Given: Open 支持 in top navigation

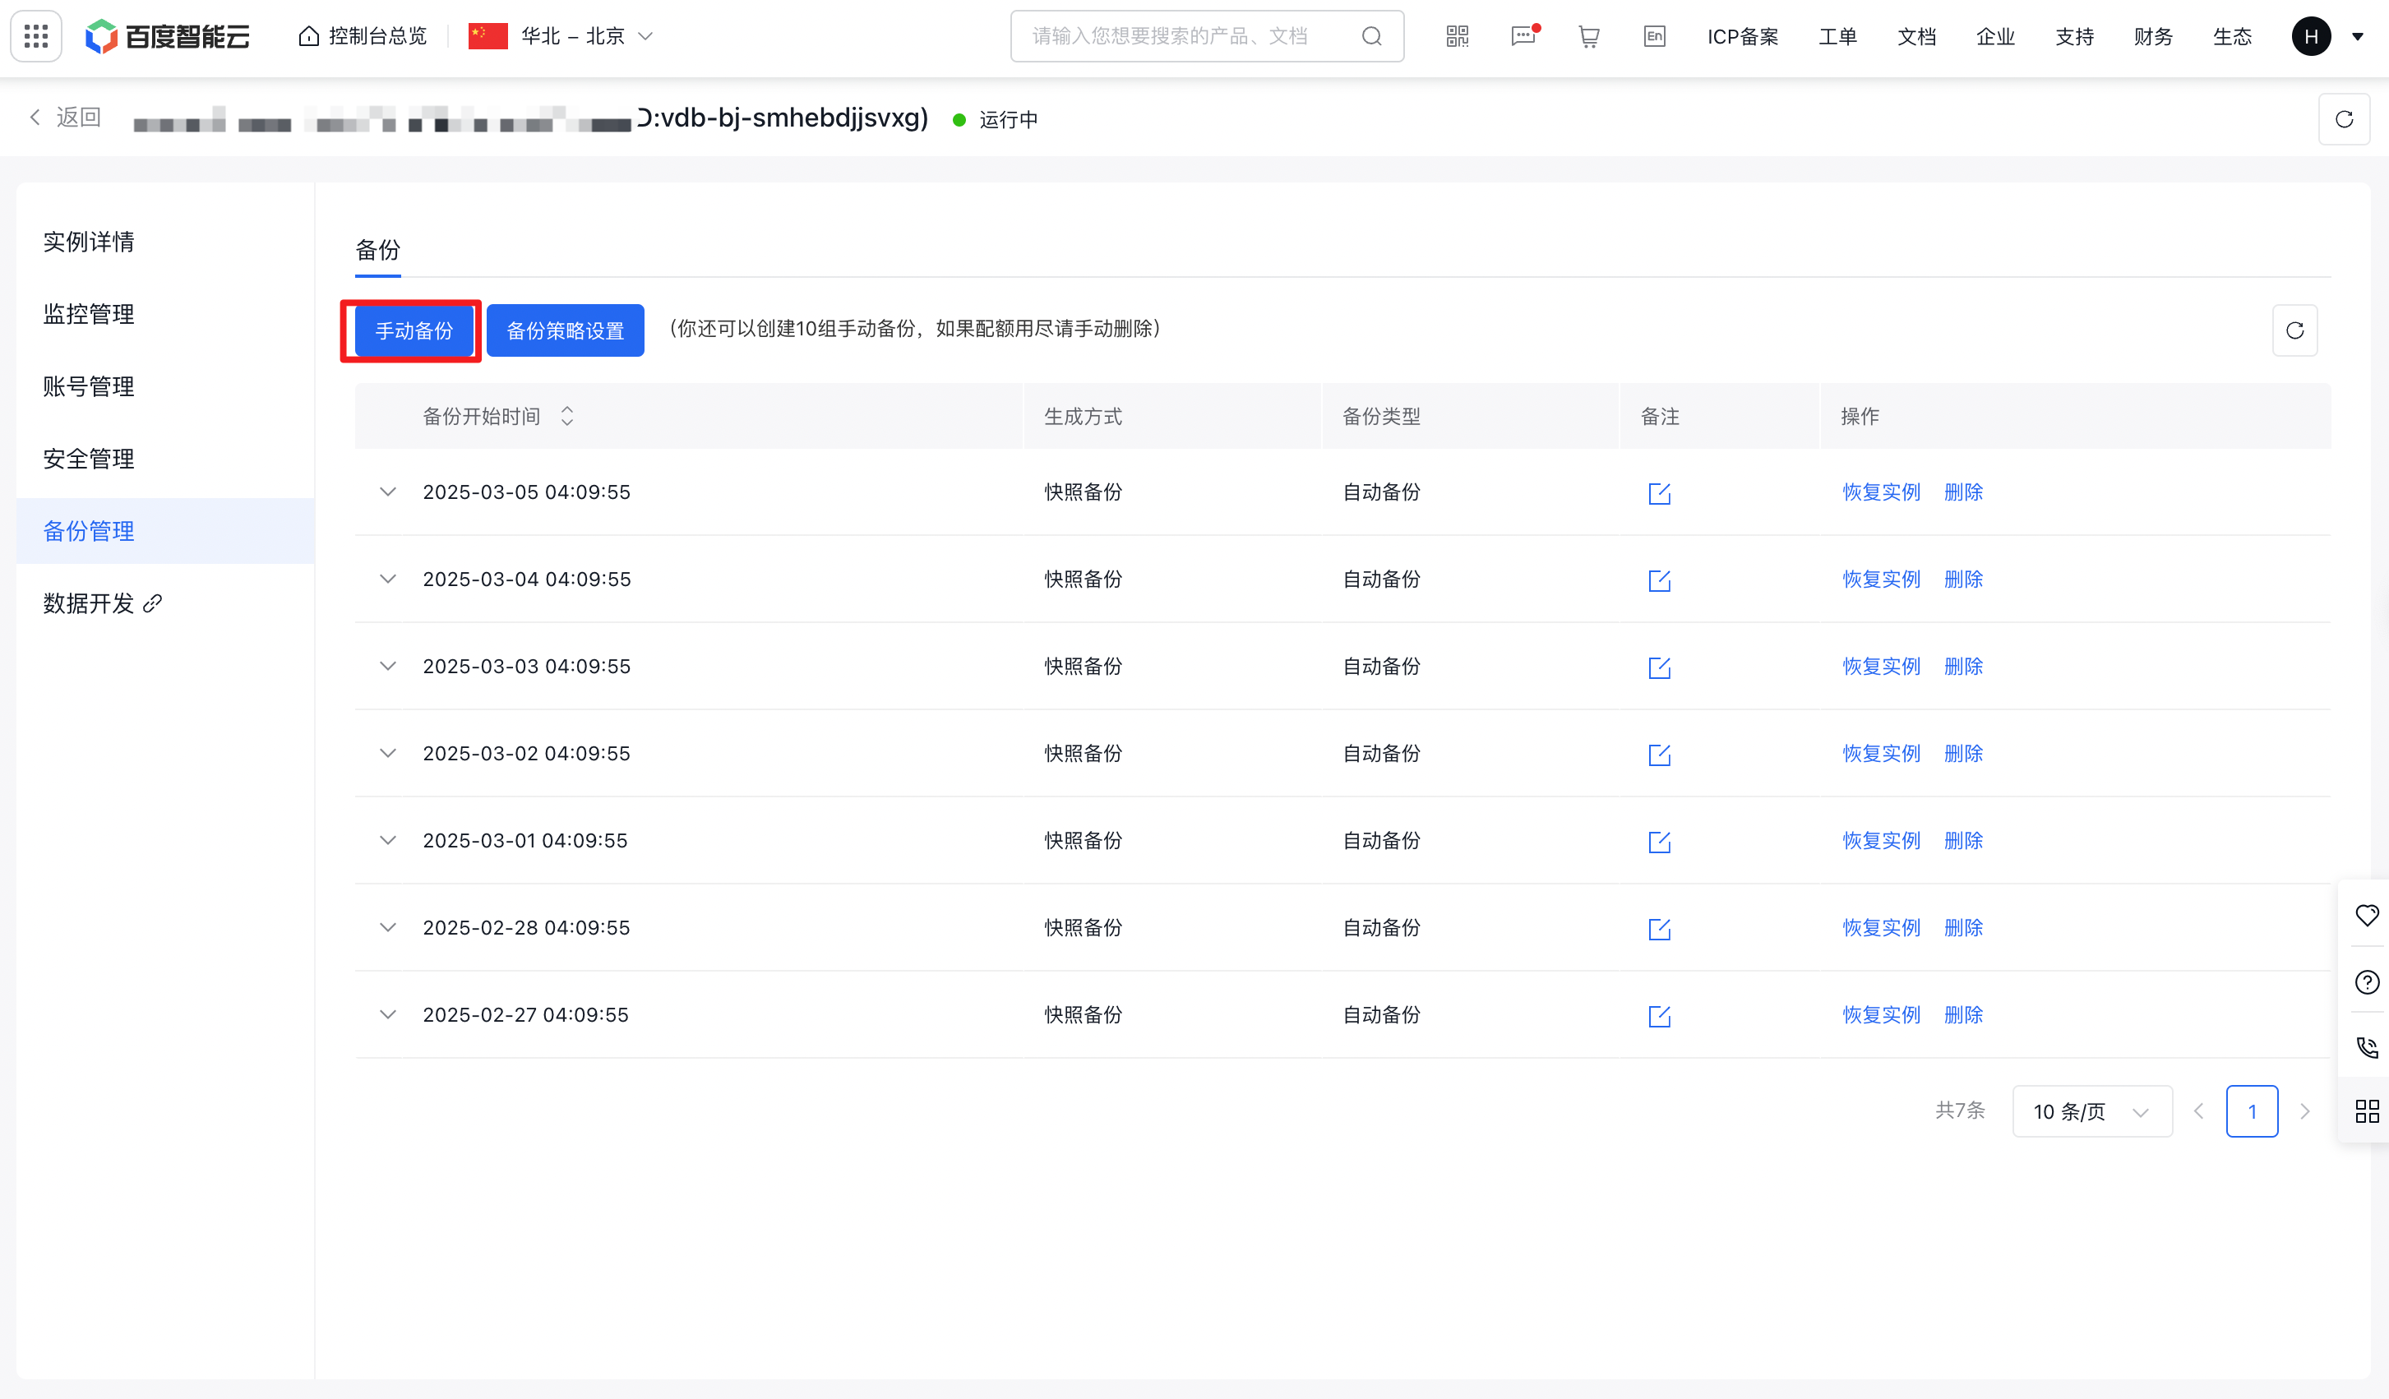Looking at the screenshot, I should [2074, 37].
